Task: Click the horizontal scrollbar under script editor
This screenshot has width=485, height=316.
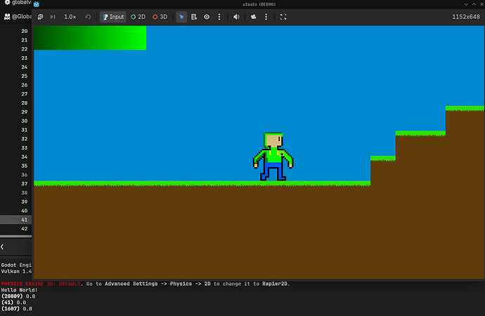Action: pyautogui.click(x=15, y=237)
